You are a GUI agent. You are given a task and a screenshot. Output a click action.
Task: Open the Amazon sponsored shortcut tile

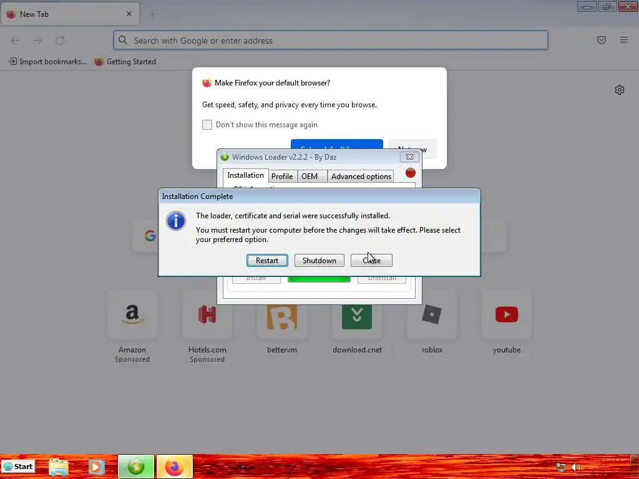[132, 314]
